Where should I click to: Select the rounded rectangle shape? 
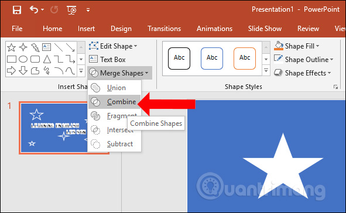35,59
